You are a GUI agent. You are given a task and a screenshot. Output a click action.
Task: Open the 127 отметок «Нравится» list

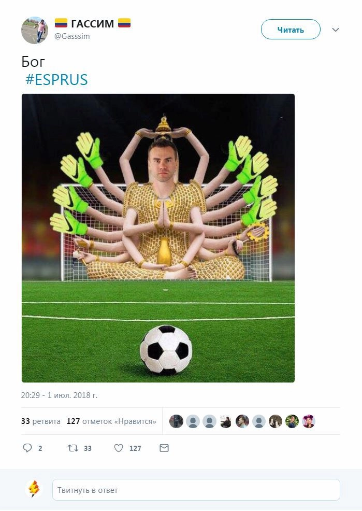pos(111,421)
